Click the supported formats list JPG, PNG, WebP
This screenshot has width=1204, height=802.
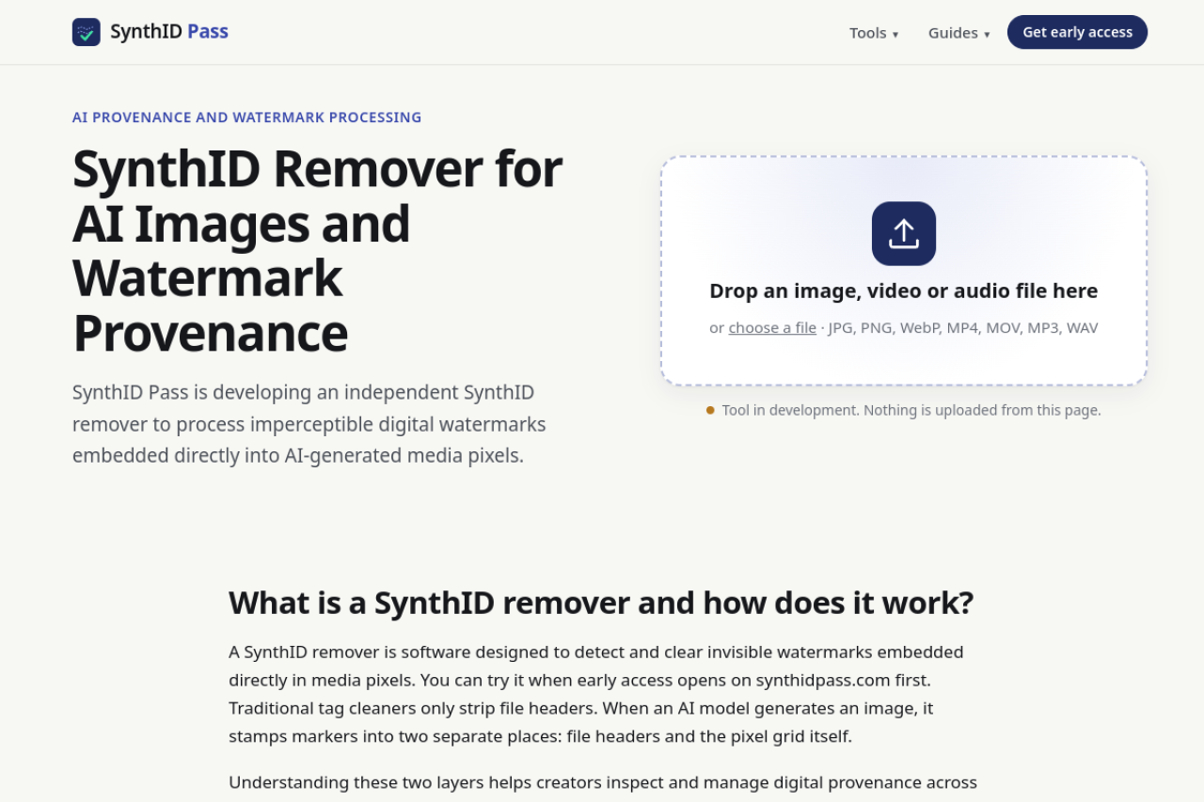(x=963, y=327)
